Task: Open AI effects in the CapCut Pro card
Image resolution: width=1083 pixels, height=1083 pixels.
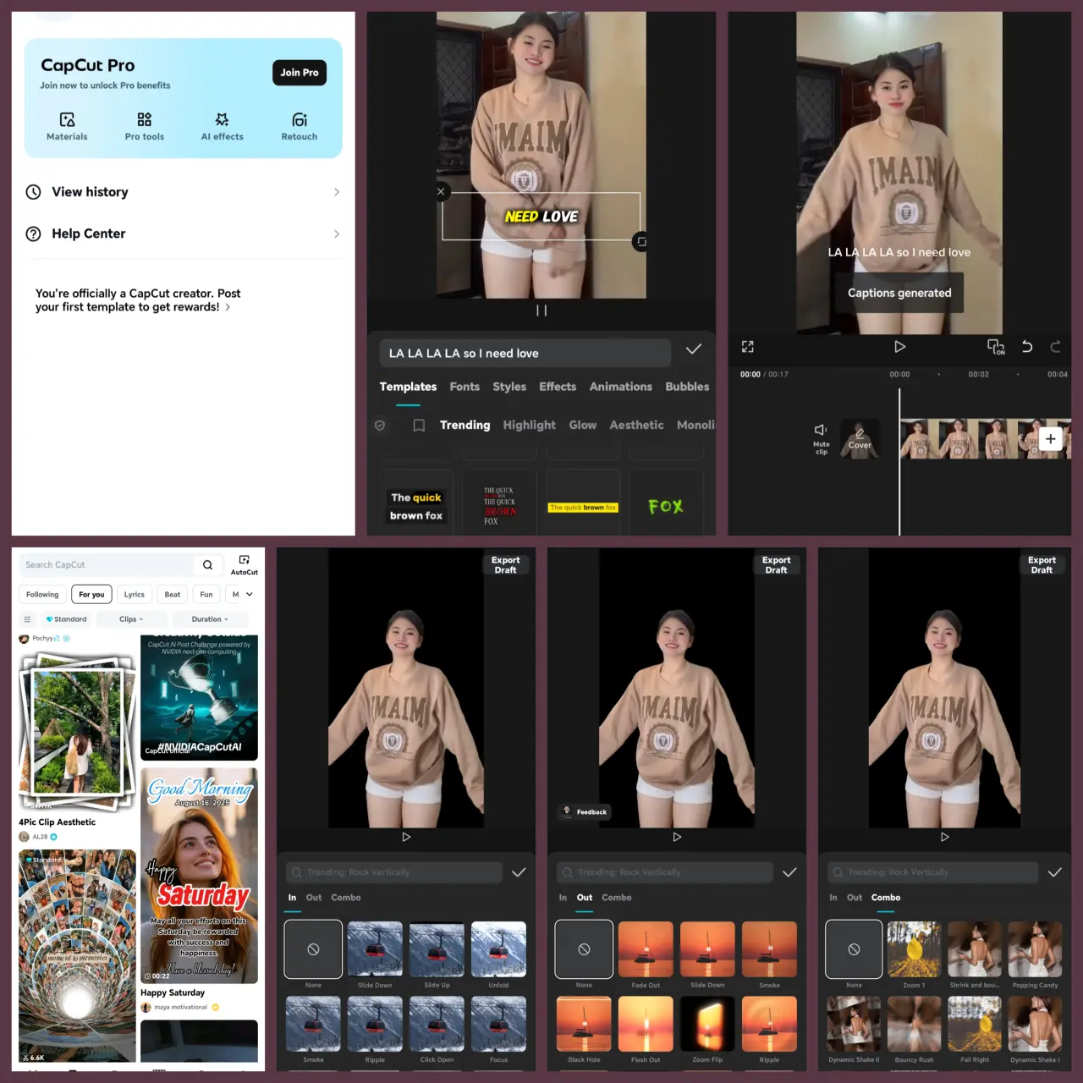Action: coord(223,126)
